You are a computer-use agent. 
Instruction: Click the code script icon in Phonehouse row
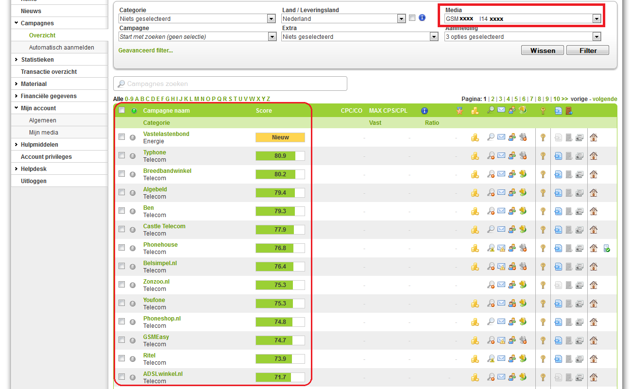(x=559, y=248)
